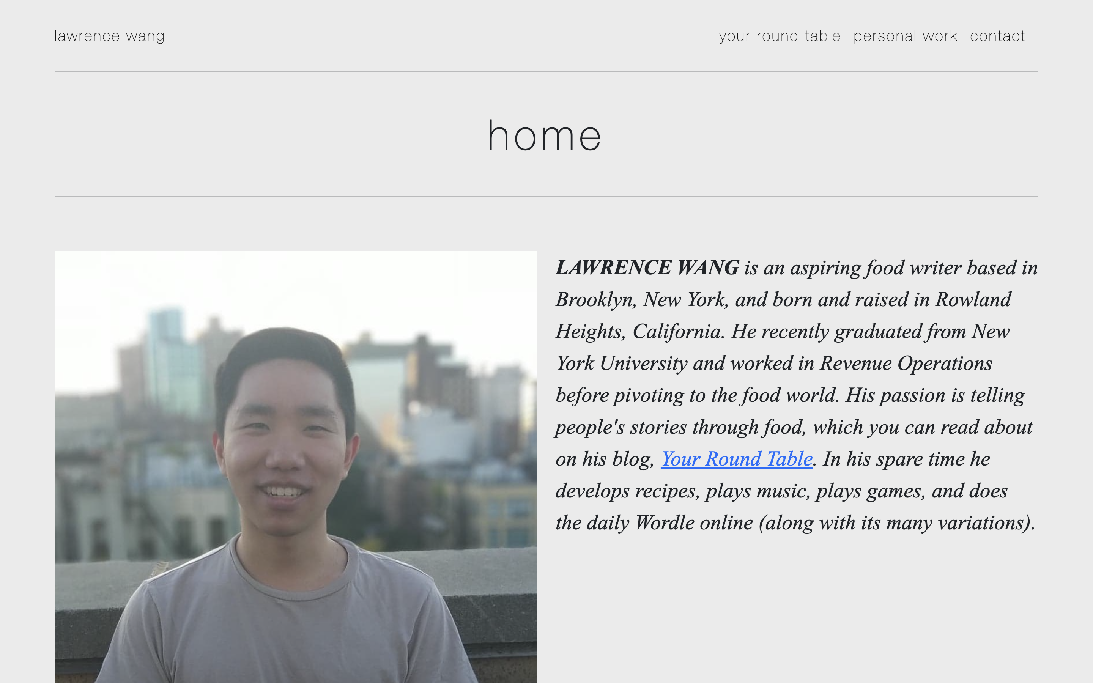
Task: Click the bolded "LAWRENCE WANG" text
Action: [646, 267]
